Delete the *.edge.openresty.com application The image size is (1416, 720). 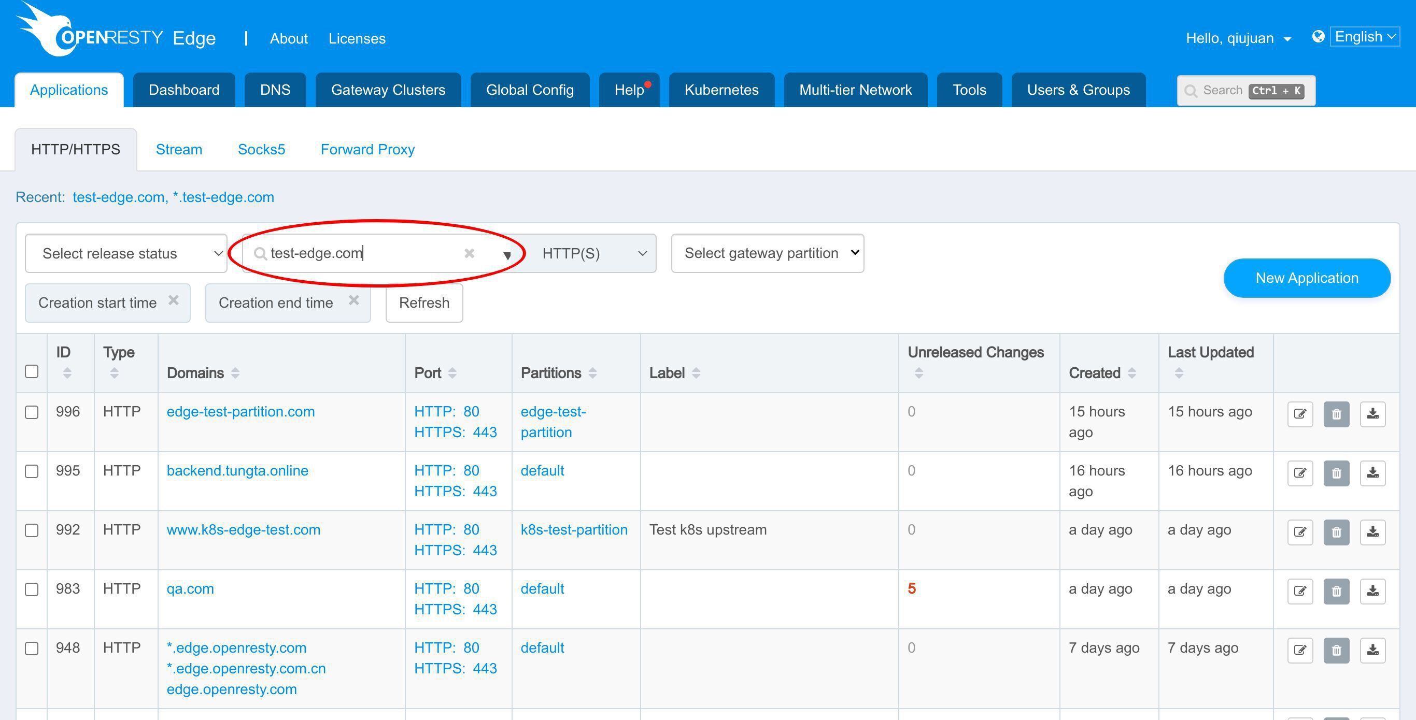pos(1336,650)
